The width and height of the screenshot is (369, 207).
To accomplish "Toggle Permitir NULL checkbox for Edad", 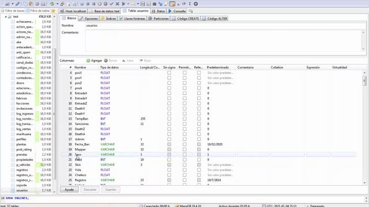I will [x=184, y=160].
